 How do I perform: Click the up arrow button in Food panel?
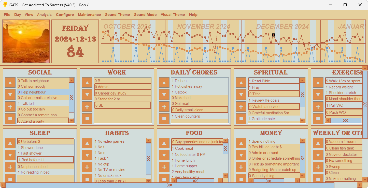164,143
